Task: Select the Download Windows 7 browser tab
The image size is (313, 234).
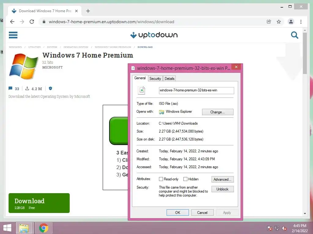Action: click(45, 11)
